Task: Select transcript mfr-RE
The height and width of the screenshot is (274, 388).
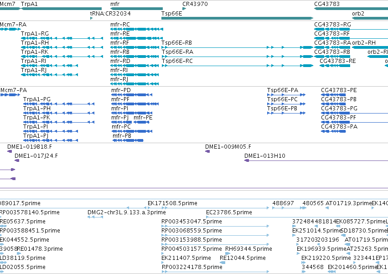Action: click(x=137, y=38)
